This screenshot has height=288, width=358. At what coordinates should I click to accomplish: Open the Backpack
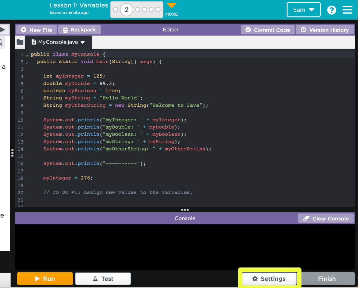[79, 30]
